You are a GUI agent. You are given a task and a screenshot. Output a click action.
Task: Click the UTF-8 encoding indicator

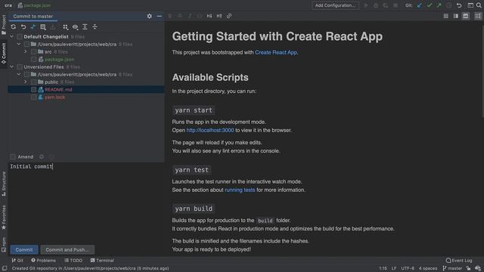408,268
